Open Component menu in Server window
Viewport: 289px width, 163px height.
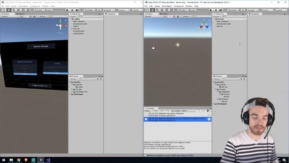tap(179, 6)
